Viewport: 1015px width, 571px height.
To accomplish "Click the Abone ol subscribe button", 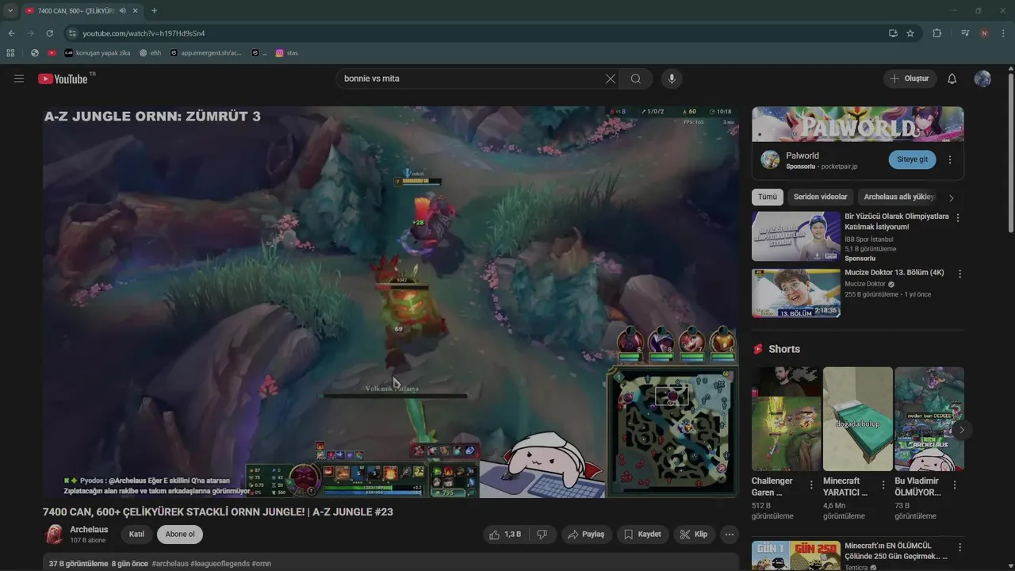I will (x=180, y=535).
